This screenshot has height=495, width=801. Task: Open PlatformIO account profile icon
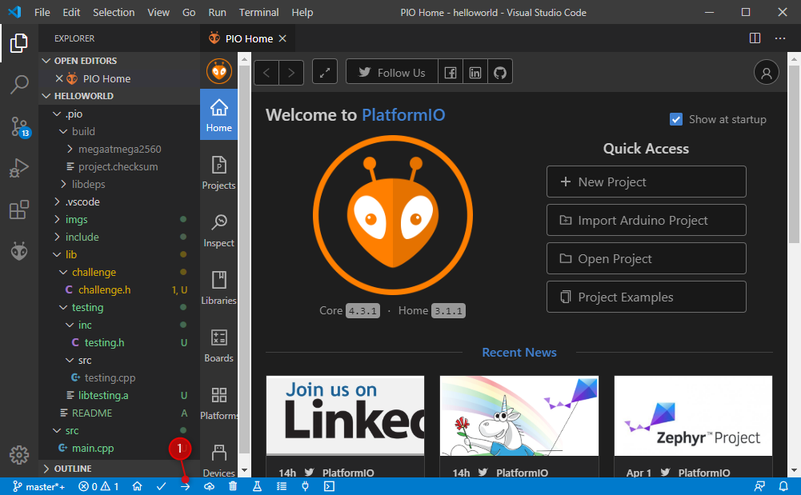point(767,73)
